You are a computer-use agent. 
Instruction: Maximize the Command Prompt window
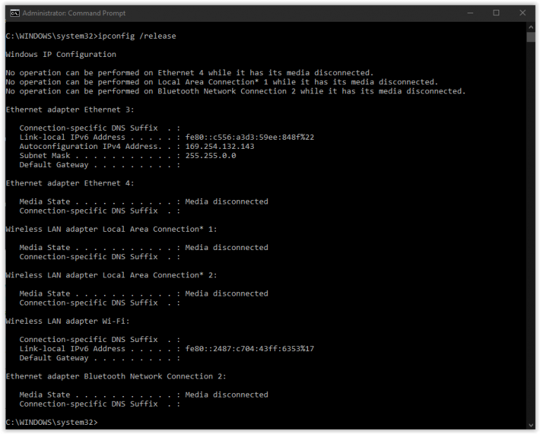[496, 13]
